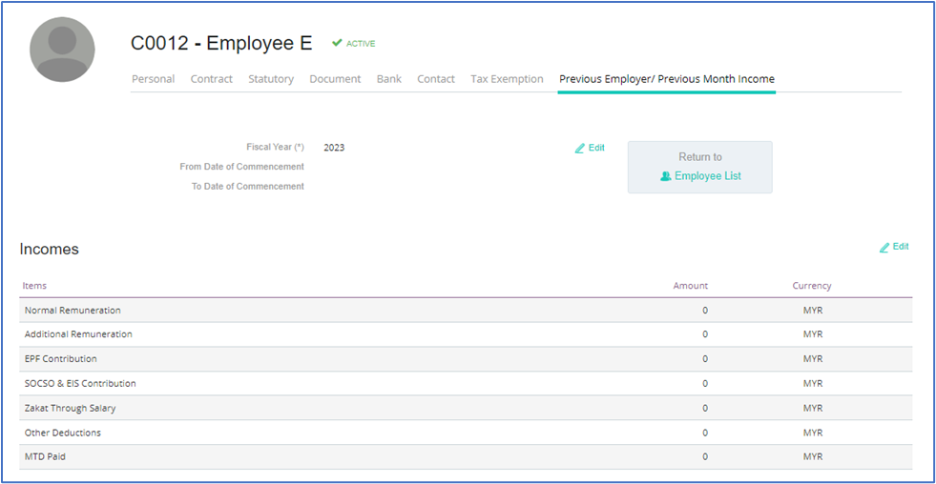Image resolution: width=936 pixels, height=484 pixels.
Task: Click the MTD Paid amount value
Action: coord(705,457)
